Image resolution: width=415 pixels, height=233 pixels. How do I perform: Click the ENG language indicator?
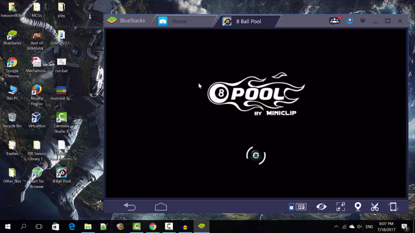point(369,227)
